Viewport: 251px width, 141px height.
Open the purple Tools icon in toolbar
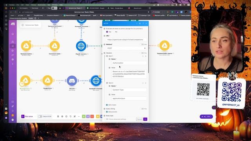(88, 116)
